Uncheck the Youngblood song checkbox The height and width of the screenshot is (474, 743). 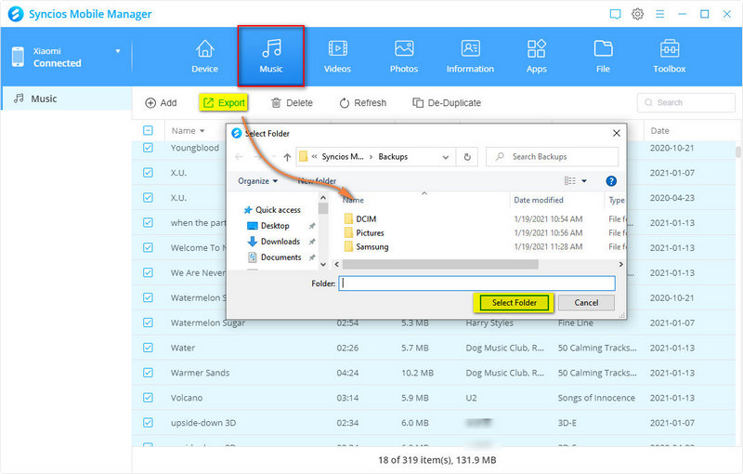click(x=148, y=148)
